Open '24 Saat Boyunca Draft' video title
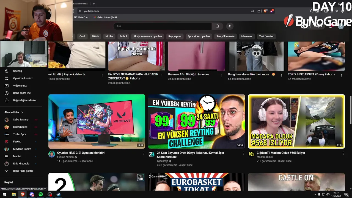 190,155
